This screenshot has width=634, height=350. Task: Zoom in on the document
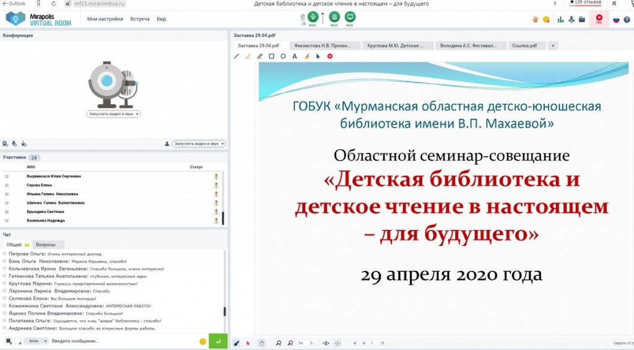pos(279,343)
